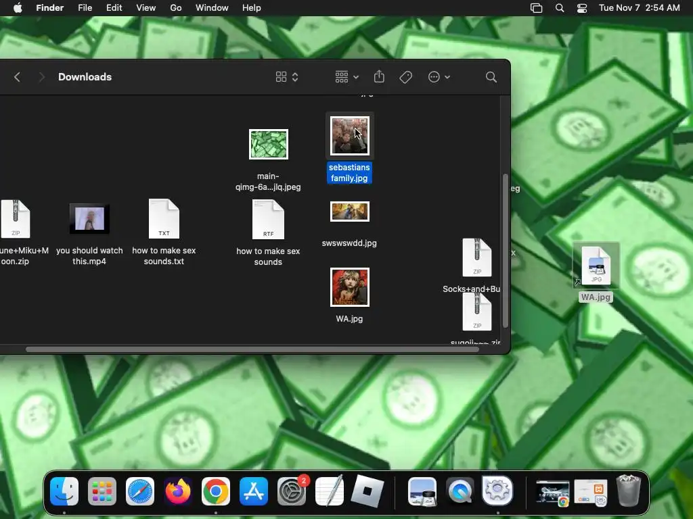Select the swswswdd.jpg image thumbnail
Image resolution: width=693 pixels, height=519 pixels.
click(350, 212)
